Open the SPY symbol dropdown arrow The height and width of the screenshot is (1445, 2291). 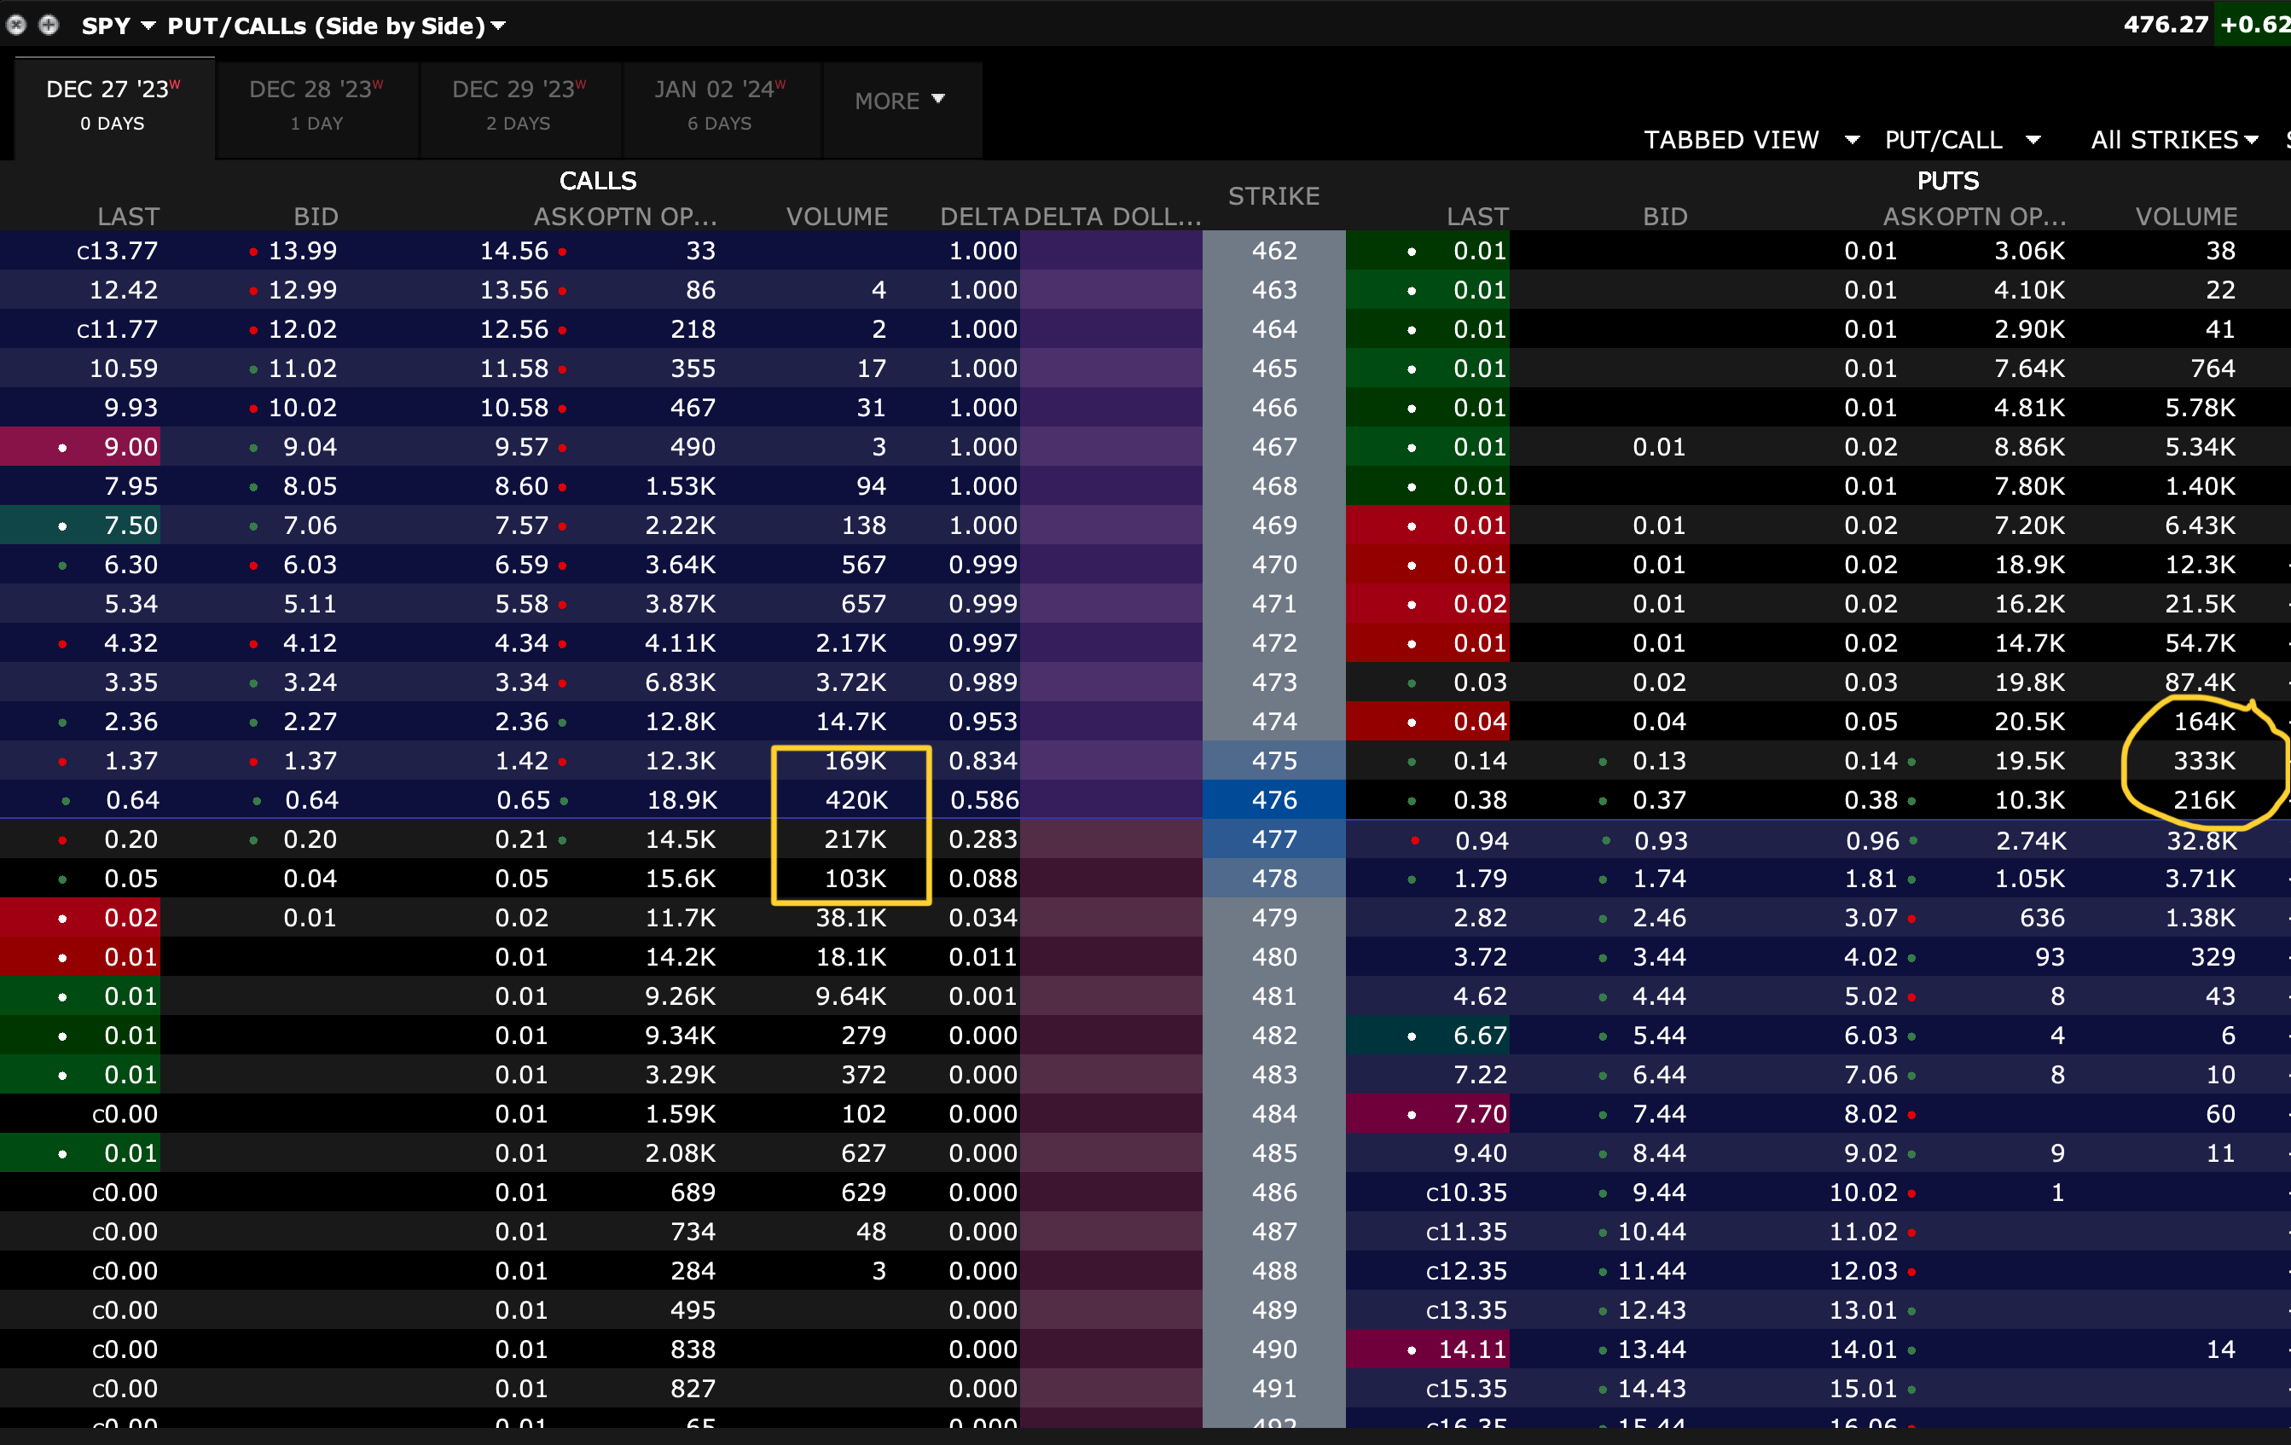148,26
